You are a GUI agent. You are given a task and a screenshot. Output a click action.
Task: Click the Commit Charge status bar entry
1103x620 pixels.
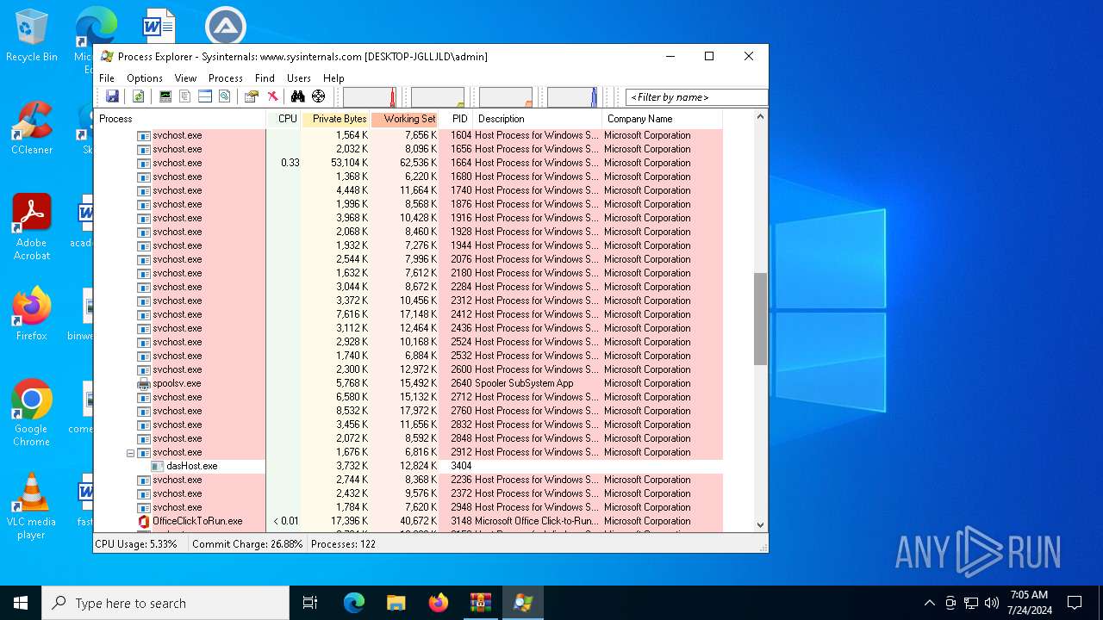[247, 544]
